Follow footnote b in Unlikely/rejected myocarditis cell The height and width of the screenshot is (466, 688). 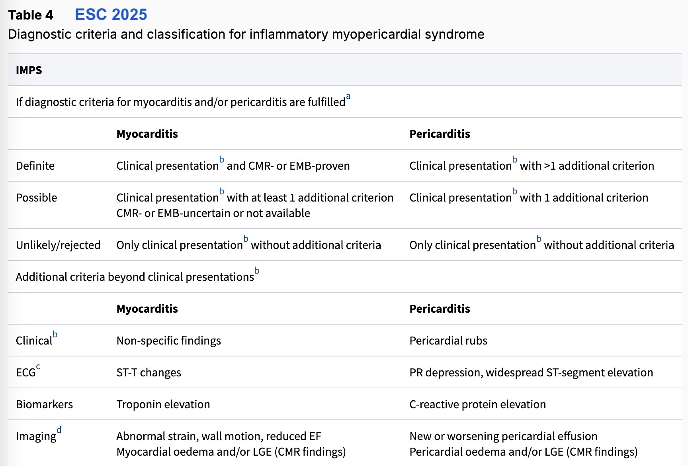tap(246, 239)
